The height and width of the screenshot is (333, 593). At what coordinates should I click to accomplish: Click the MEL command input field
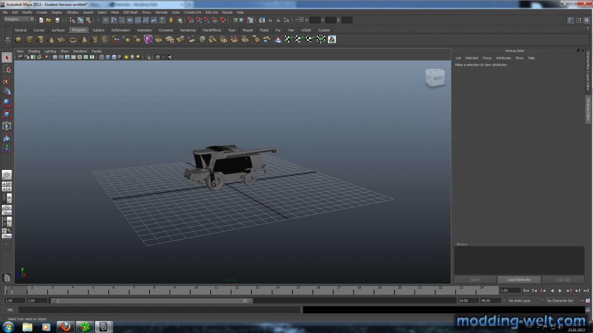(159, 310)
